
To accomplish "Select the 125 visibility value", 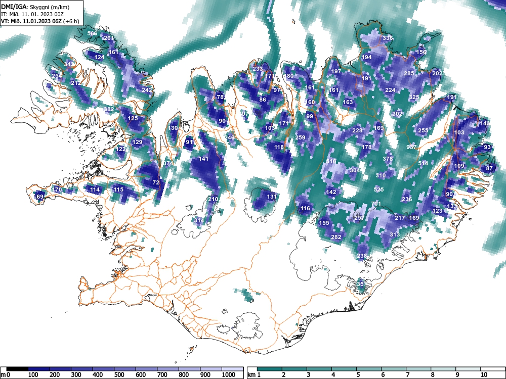I will [133, 118].
